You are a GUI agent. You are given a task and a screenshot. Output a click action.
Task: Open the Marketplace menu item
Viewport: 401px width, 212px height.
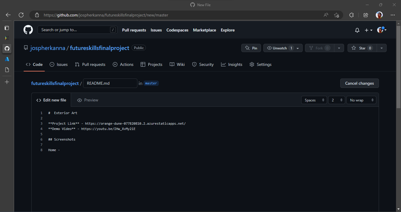pyautogui.click(x=204, y=30)
